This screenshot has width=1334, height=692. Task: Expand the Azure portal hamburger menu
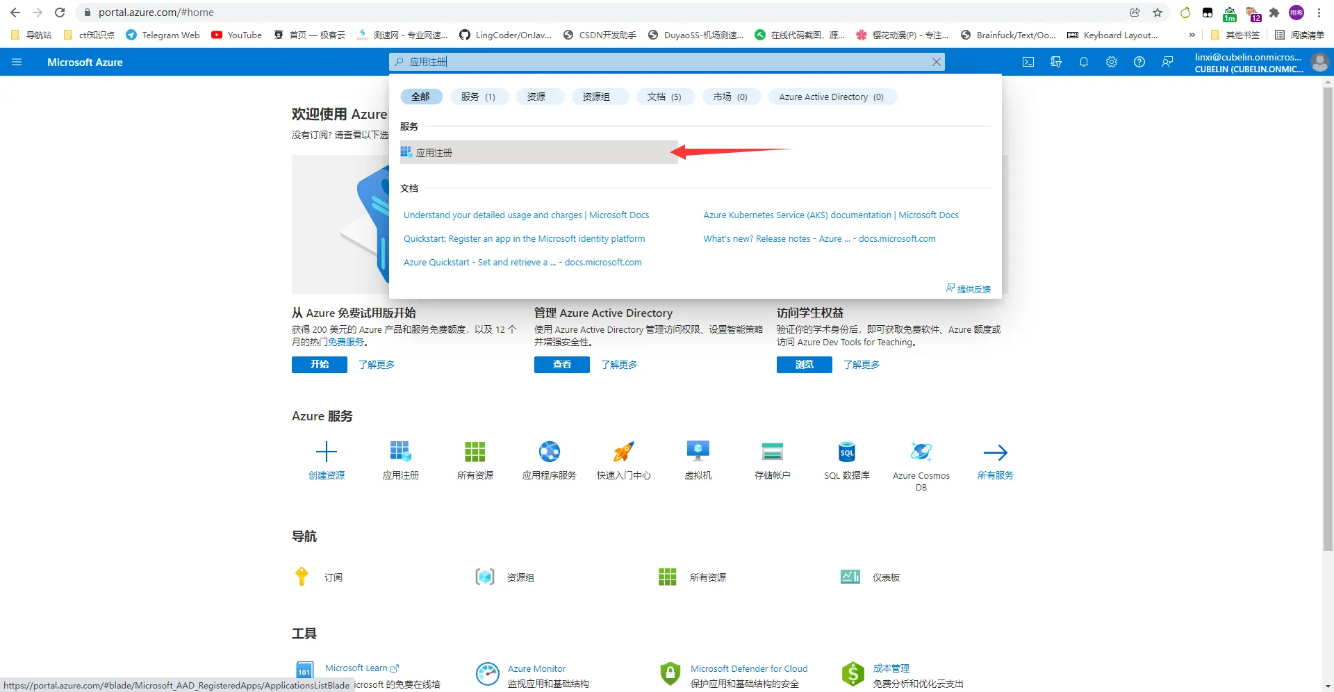point(17,62)
